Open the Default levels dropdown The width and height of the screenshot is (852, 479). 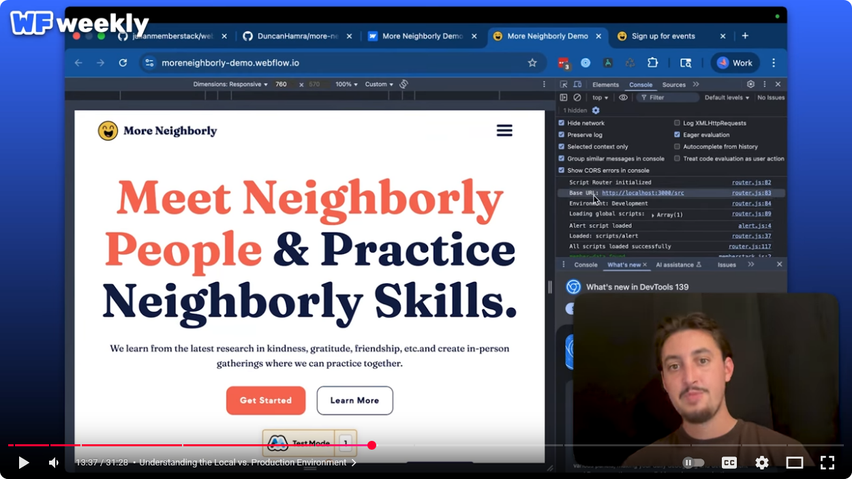pyautogui.click(x=727, y=97)
